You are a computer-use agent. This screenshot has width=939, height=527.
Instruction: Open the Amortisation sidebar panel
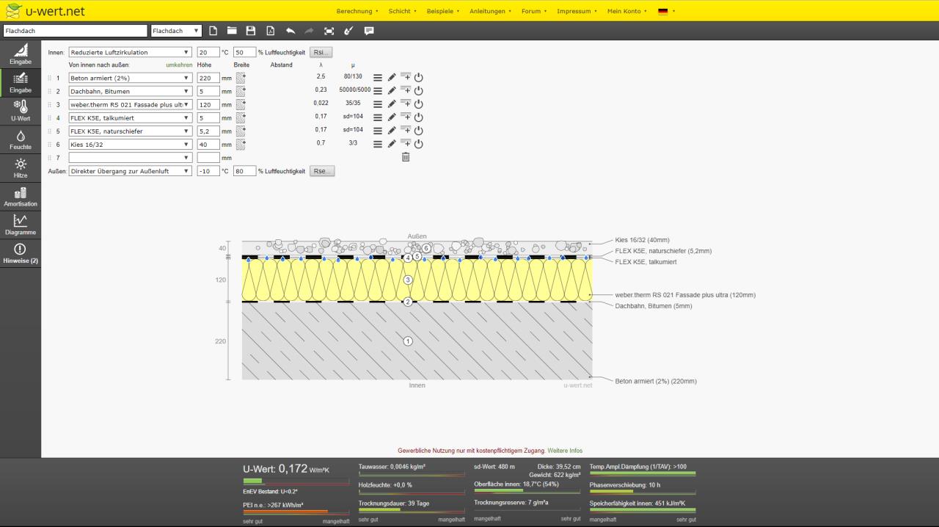(x=21, y=197)
